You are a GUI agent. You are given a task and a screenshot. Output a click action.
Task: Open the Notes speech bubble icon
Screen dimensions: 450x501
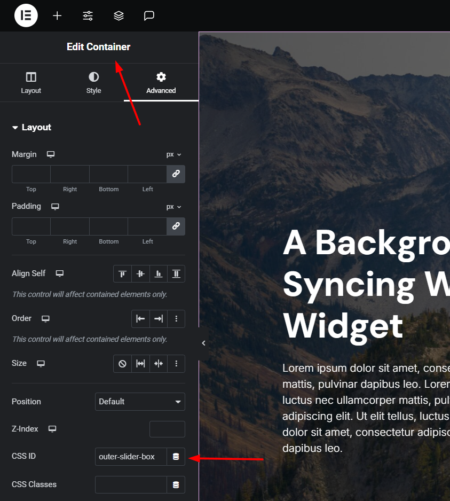pyautogui.click(x=149, y=15)
